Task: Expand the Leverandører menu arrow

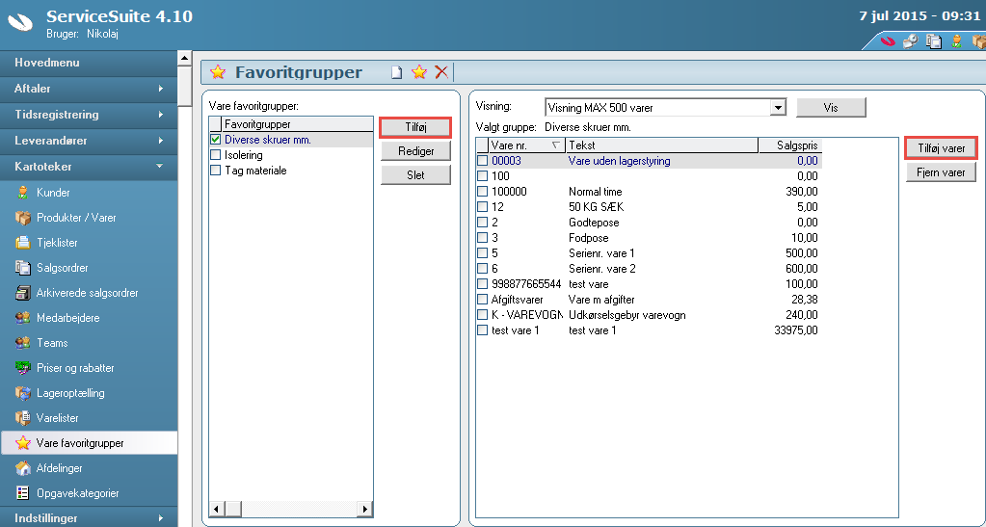Action: coord(161,141)
